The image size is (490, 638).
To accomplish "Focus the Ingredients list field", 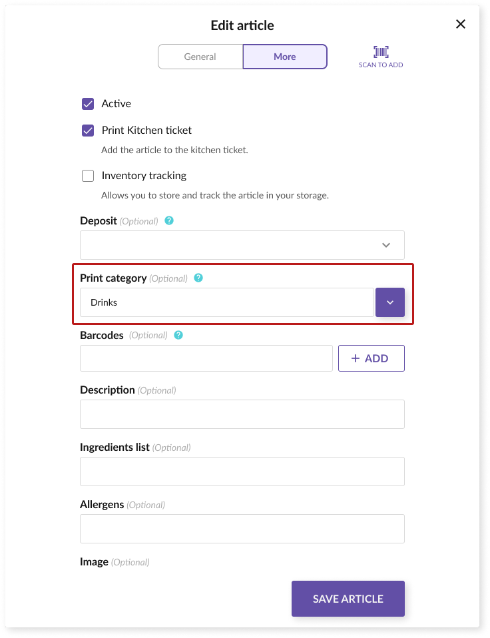I will (242, 472).
